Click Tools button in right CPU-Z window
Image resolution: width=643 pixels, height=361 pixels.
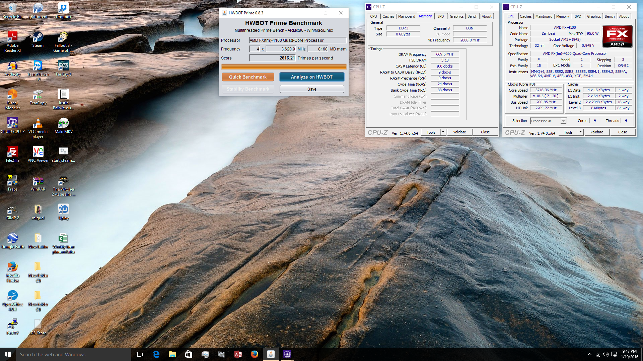(x=568, y=132)
